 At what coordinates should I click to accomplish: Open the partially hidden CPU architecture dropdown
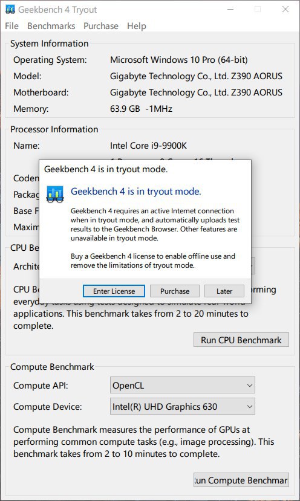click(253, 266)
